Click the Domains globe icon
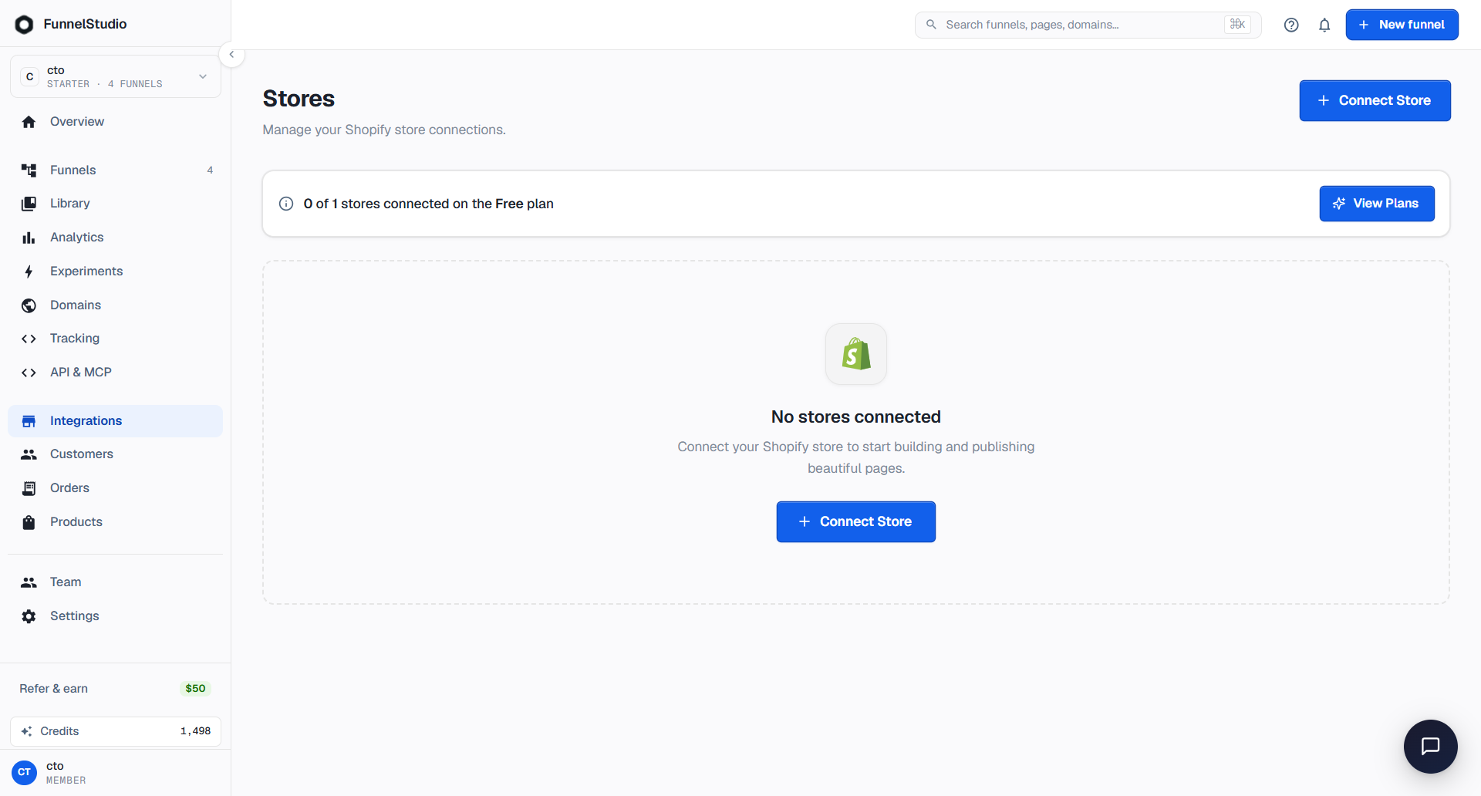The height and width of the screenshot is (796, 1481). pos(29,305)
